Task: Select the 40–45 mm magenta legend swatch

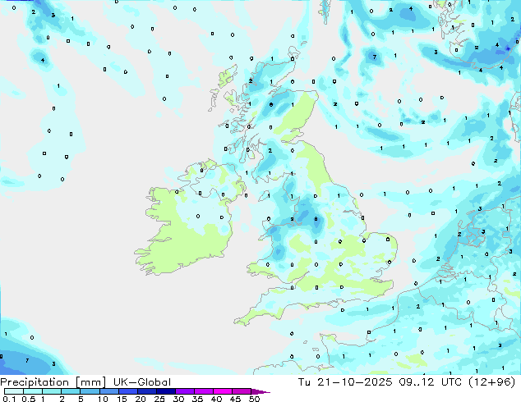Action: [x=223, y=391]
